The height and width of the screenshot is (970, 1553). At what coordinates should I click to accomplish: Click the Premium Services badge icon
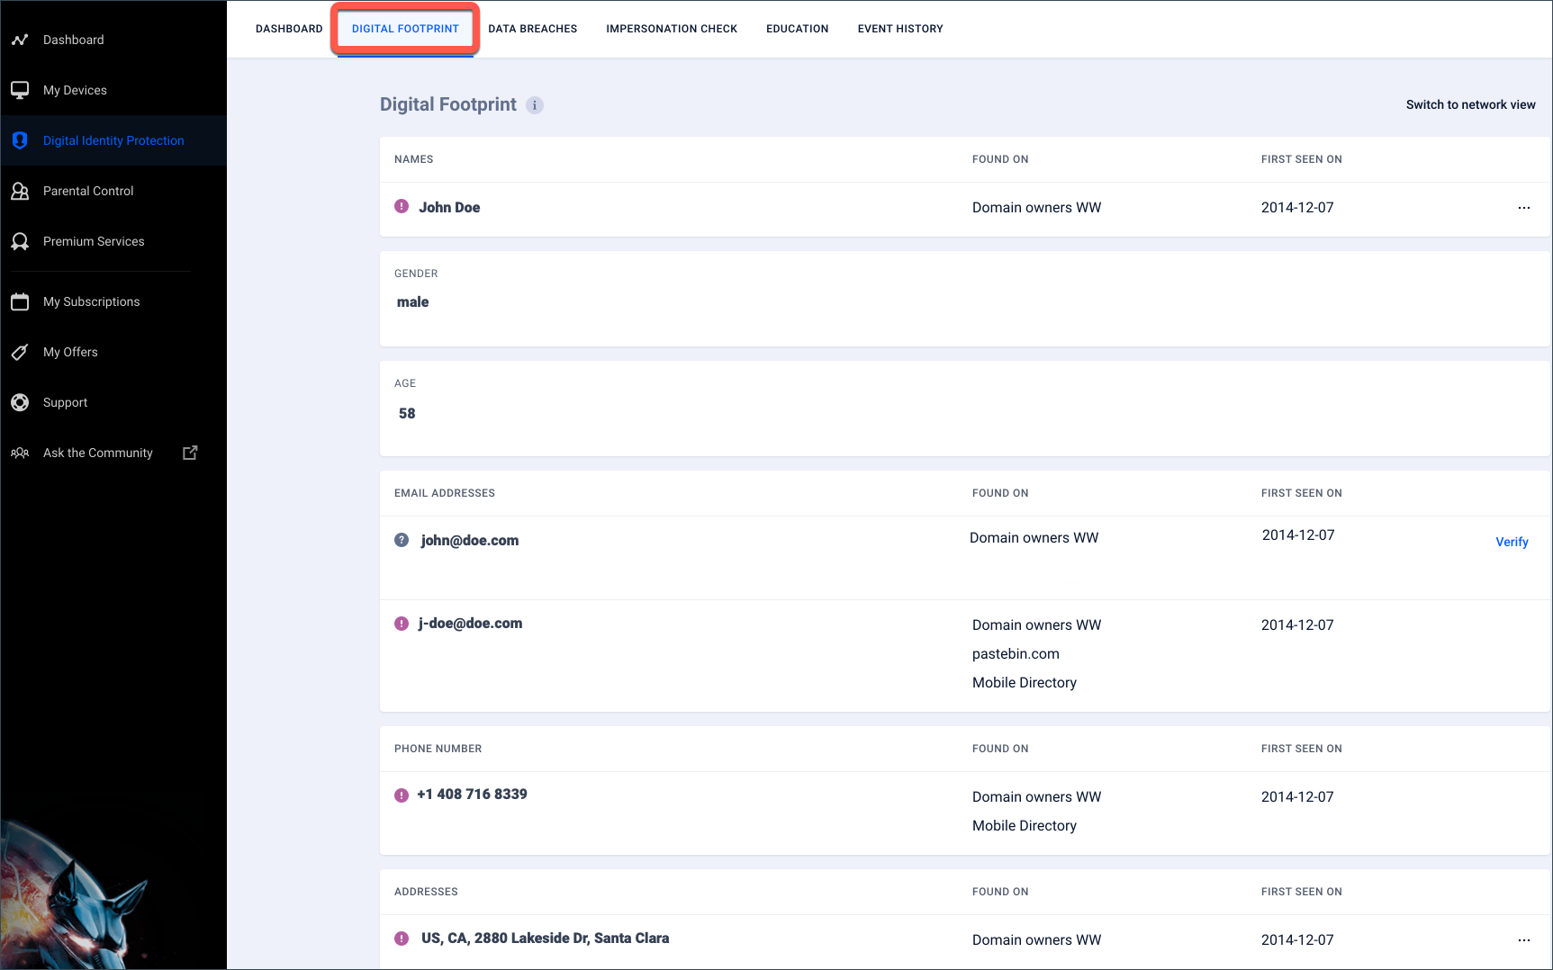click(x=20, y=241)
